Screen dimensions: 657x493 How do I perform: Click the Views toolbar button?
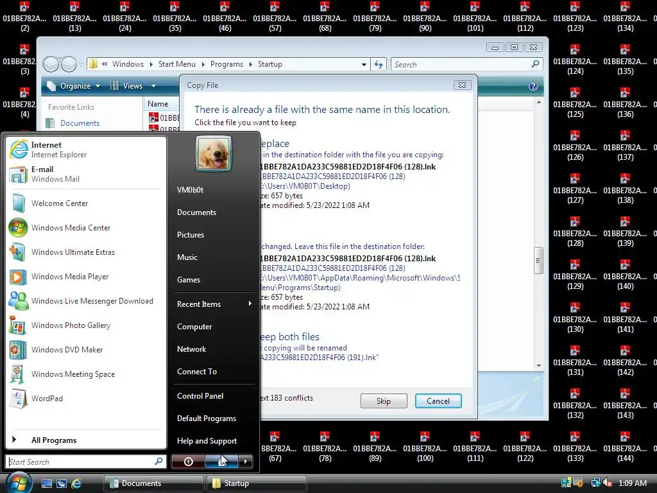(x=127, y=86)
